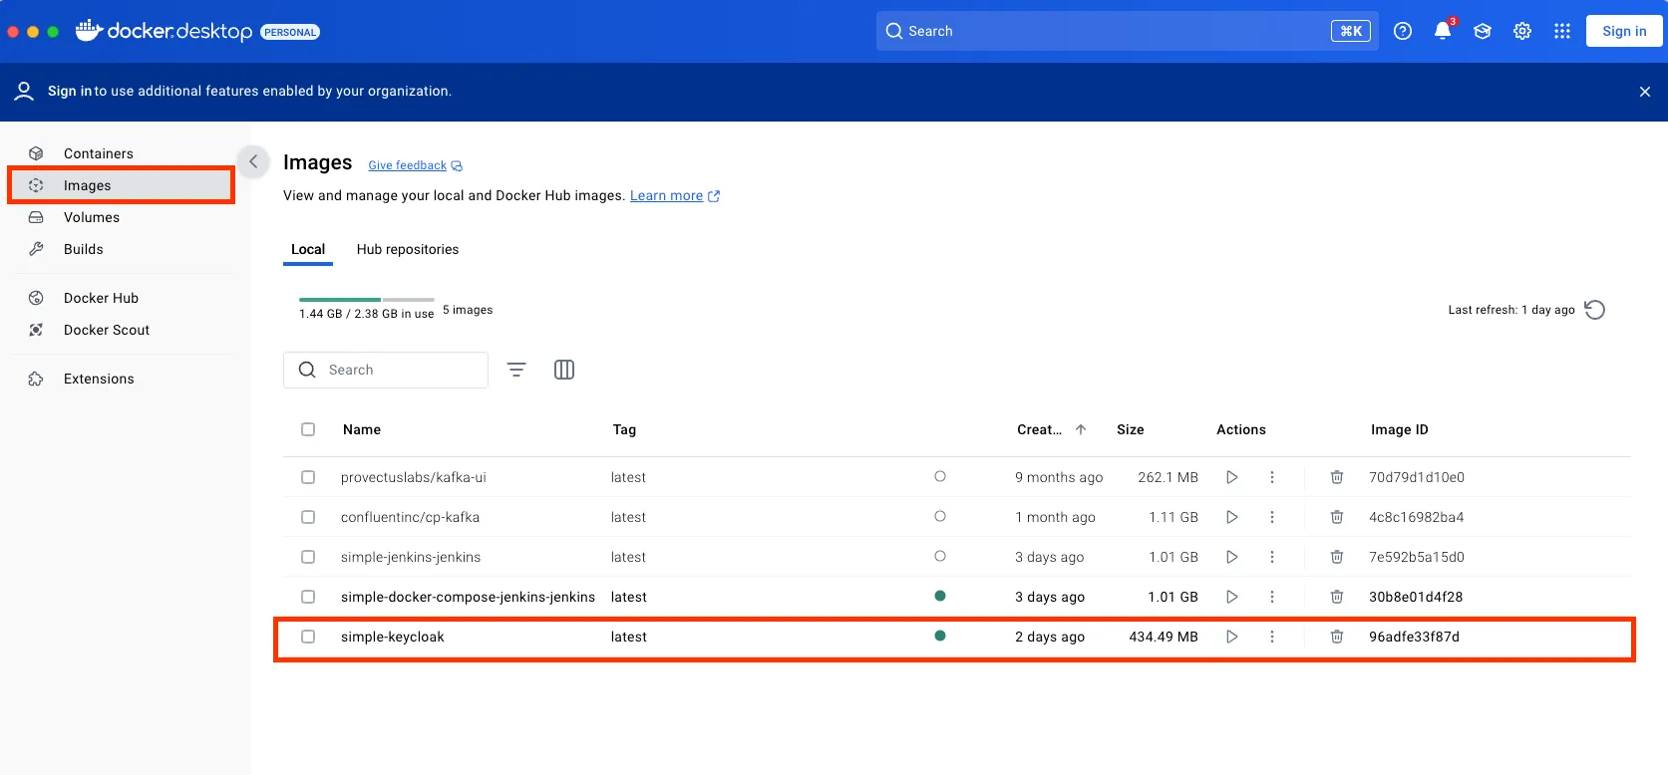This screenshot has width=1668, height=775.
Task: Run the simple-jenkins-jenkins image
Action: point(1232,557)
